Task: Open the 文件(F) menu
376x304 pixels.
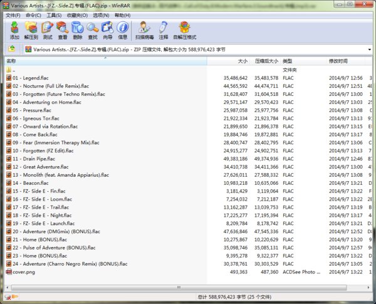Action: click(x=13, y=15)
